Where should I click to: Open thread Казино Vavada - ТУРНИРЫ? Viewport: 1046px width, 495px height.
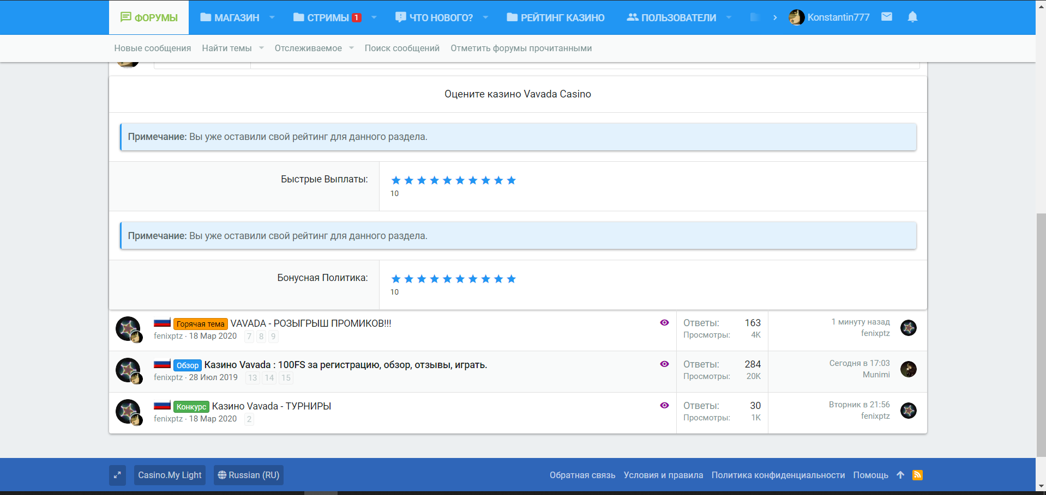pos(272,406)
